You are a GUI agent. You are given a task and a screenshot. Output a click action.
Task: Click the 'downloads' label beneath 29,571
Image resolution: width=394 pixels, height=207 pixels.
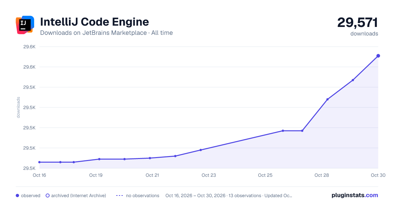click(x=364, y=34)
